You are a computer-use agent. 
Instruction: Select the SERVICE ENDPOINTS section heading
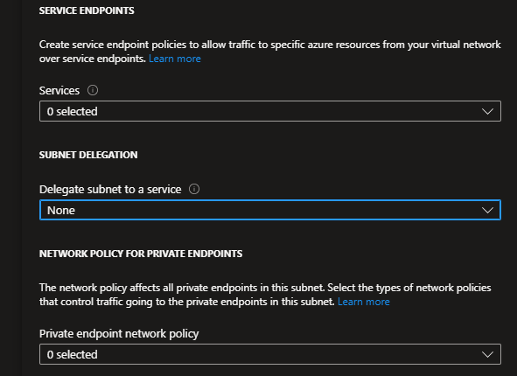87,10
